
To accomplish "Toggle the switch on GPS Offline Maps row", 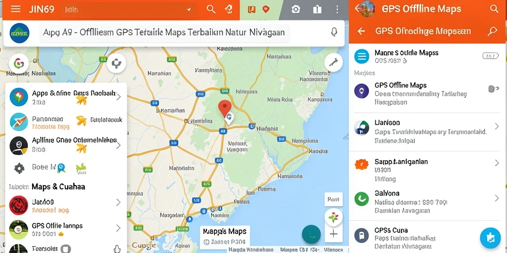I will (x=493, y=89).
